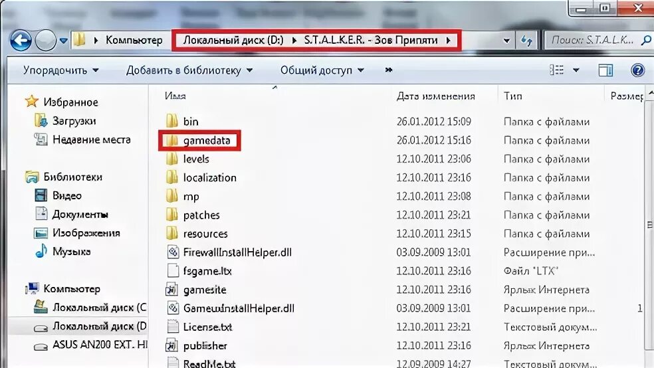Expand arrow between Локальный диск and S.T.A.L.K.E.R.

pos(294,41)
